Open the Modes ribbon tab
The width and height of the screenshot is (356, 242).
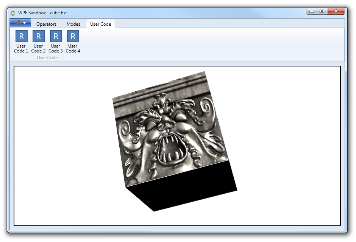click(73, 24)
